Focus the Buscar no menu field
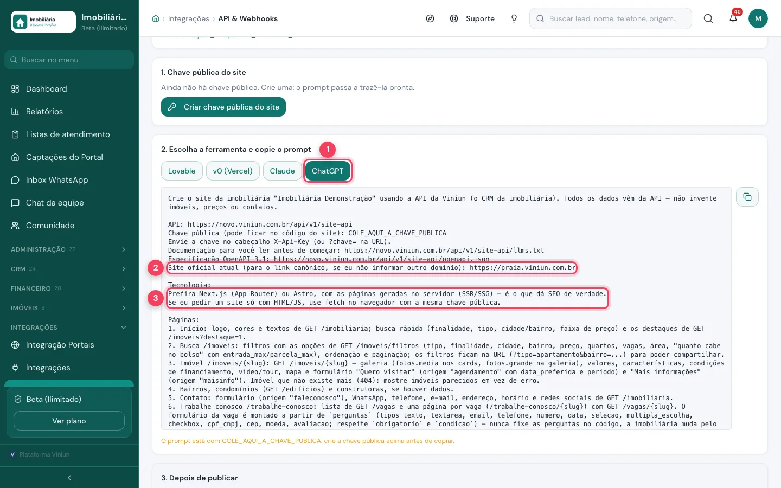The width and height of the screenshot is (781, 488). [x=69, y=60]
